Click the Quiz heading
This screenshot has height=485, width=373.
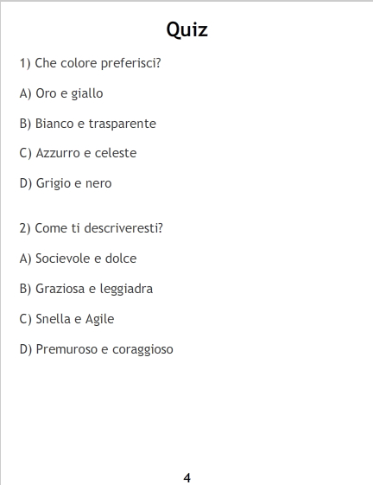(187, 30)
